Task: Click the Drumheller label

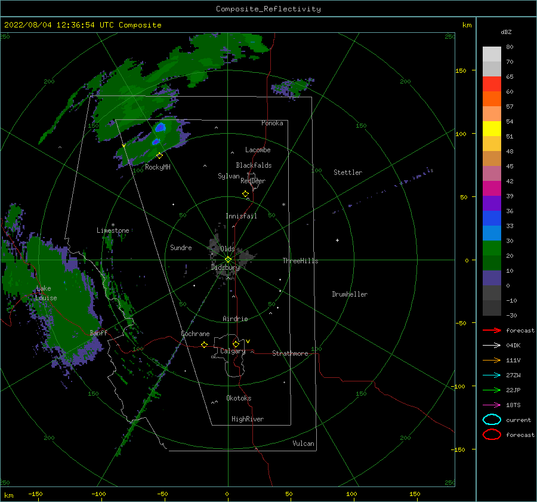Action: [x=350, y=294]
